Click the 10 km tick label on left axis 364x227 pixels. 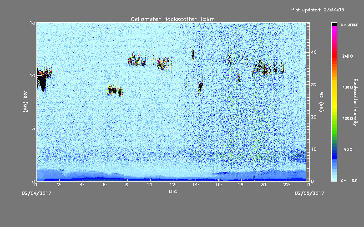pyautogui.click(x=32, y=75)
